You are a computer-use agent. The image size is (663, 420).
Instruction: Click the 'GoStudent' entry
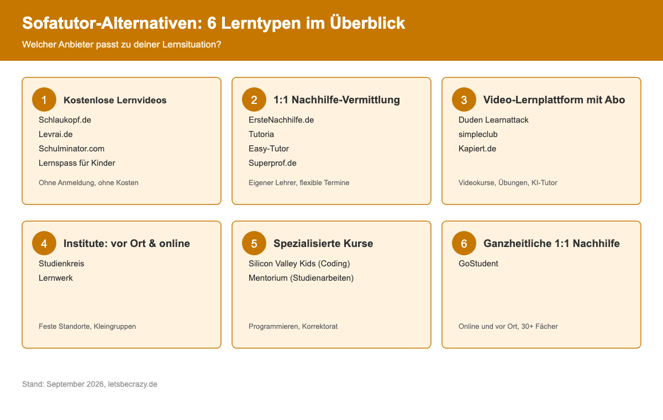pos(478,264)
